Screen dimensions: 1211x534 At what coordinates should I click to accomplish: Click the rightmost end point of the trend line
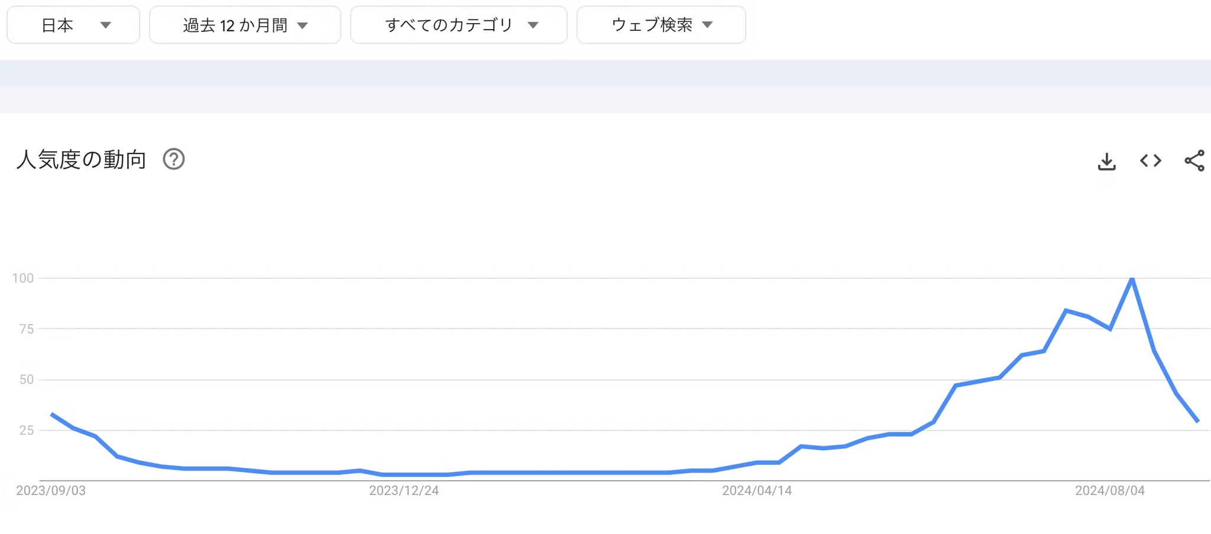tap(1198, 421)
